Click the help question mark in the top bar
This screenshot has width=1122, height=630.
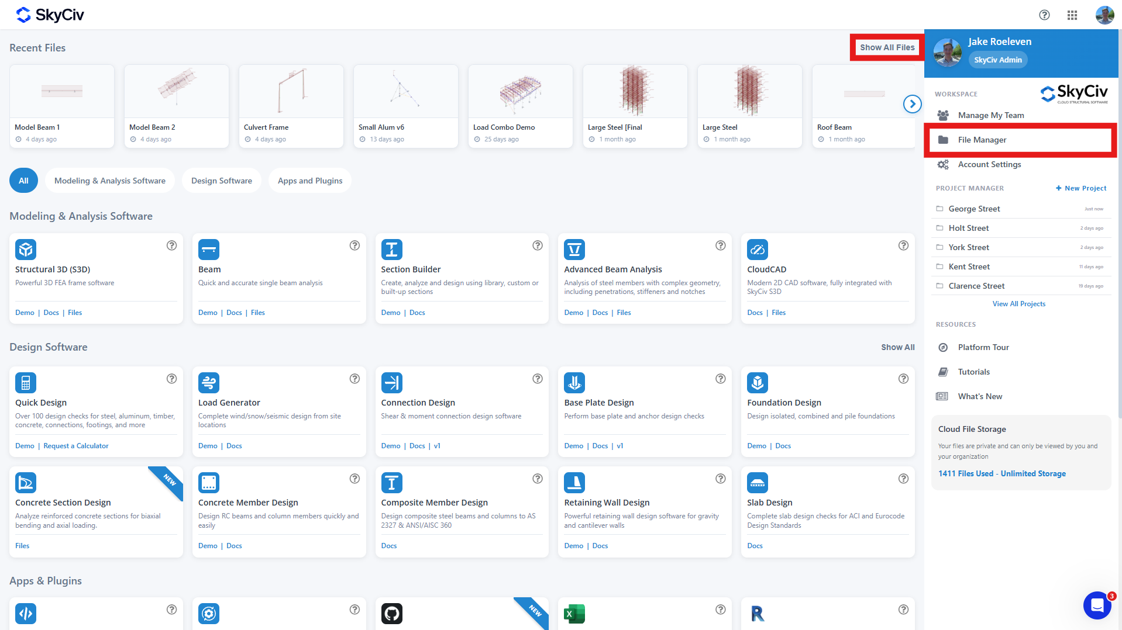click(1044, 15)
